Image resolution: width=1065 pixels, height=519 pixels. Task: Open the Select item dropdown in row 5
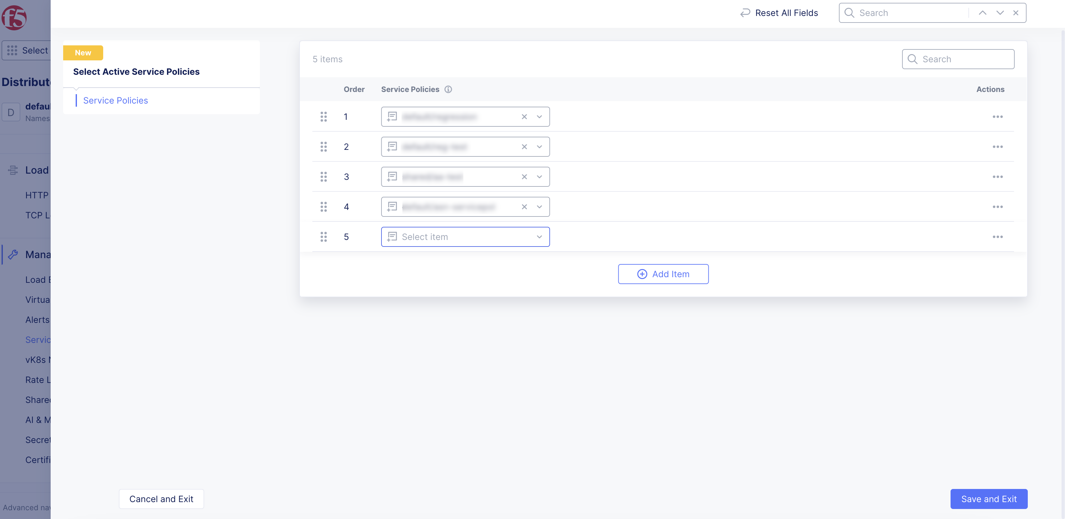coord(465,237)
